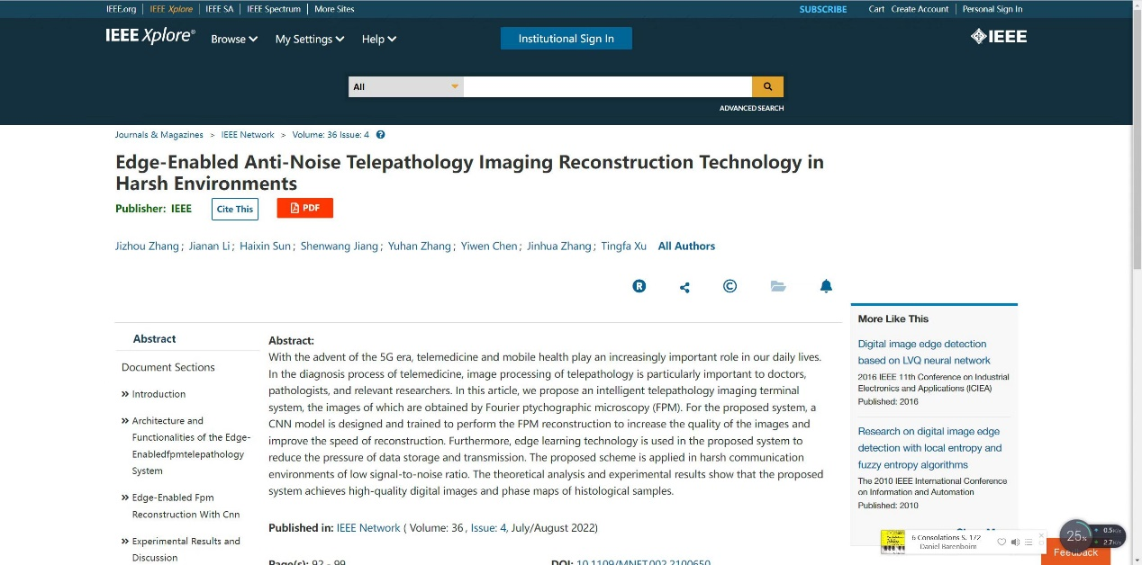Select the Abstract tab in sidebar
Viewport: 1142px width, 565px height.
click(x=154, y=339)
